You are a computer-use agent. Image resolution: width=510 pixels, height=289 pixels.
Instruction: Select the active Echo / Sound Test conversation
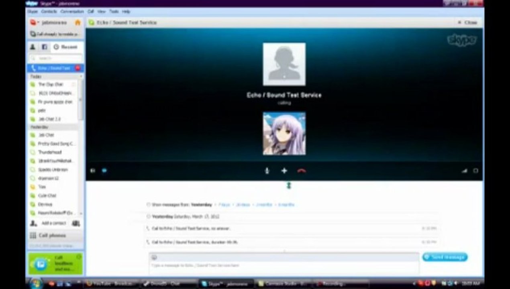click(55, 68)
